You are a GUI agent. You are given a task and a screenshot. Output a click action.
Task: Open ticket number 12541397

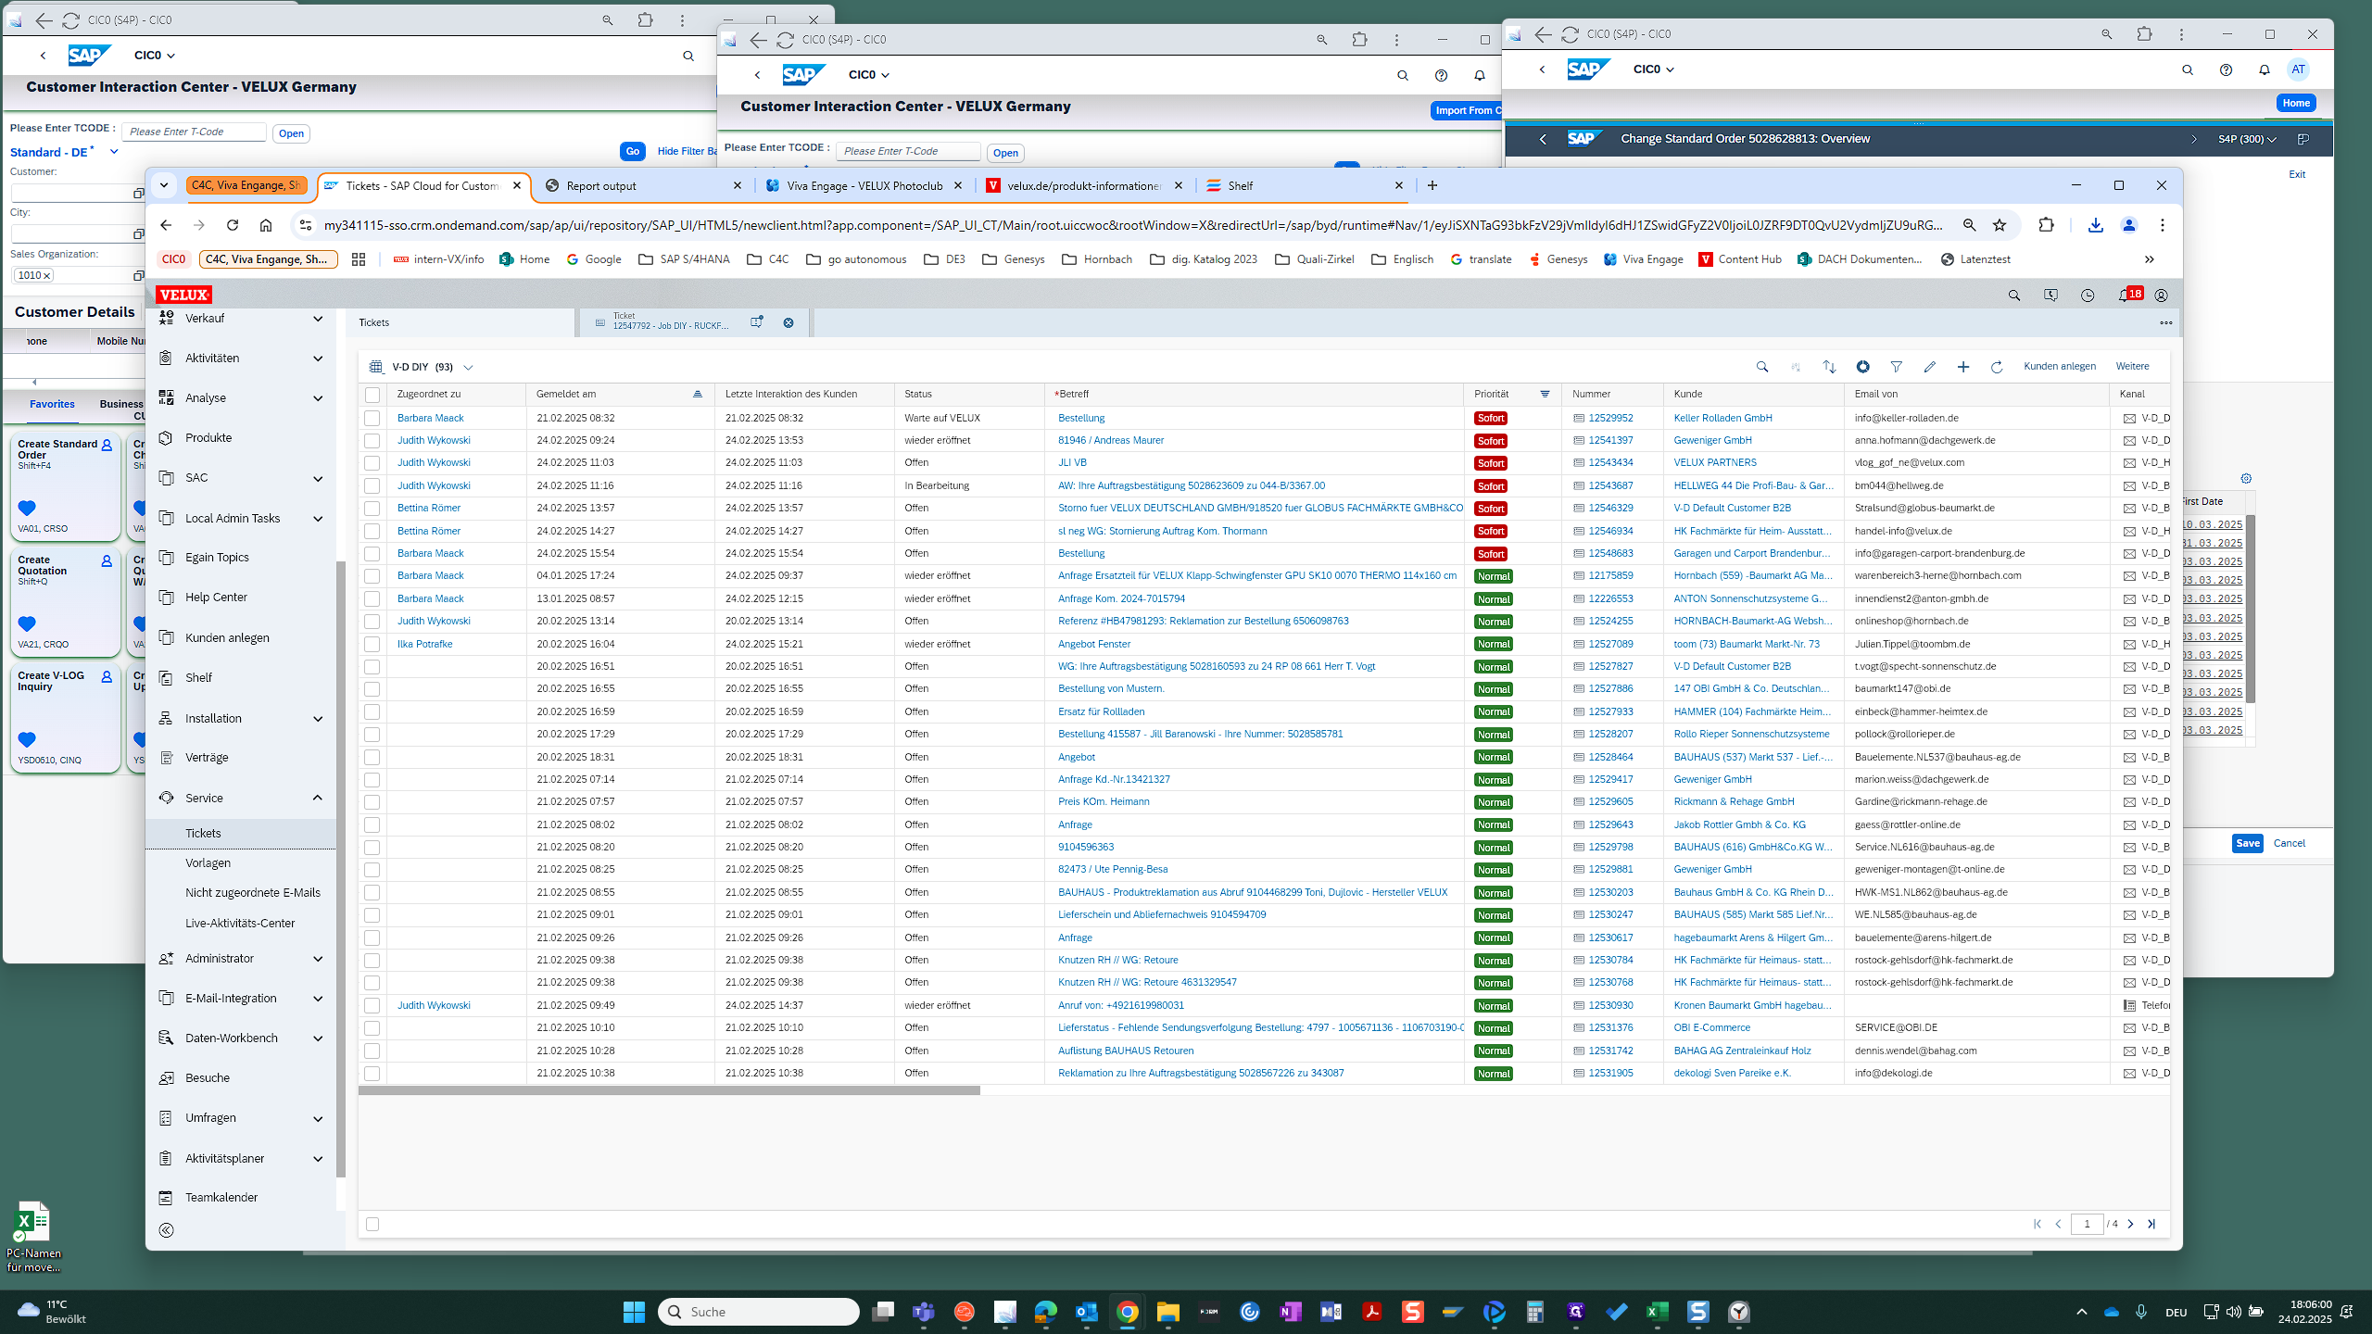pyautogui.click(x=1610, y=440)
